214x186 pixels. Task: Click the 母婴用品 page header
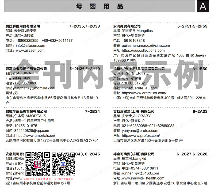click(102, 6)
